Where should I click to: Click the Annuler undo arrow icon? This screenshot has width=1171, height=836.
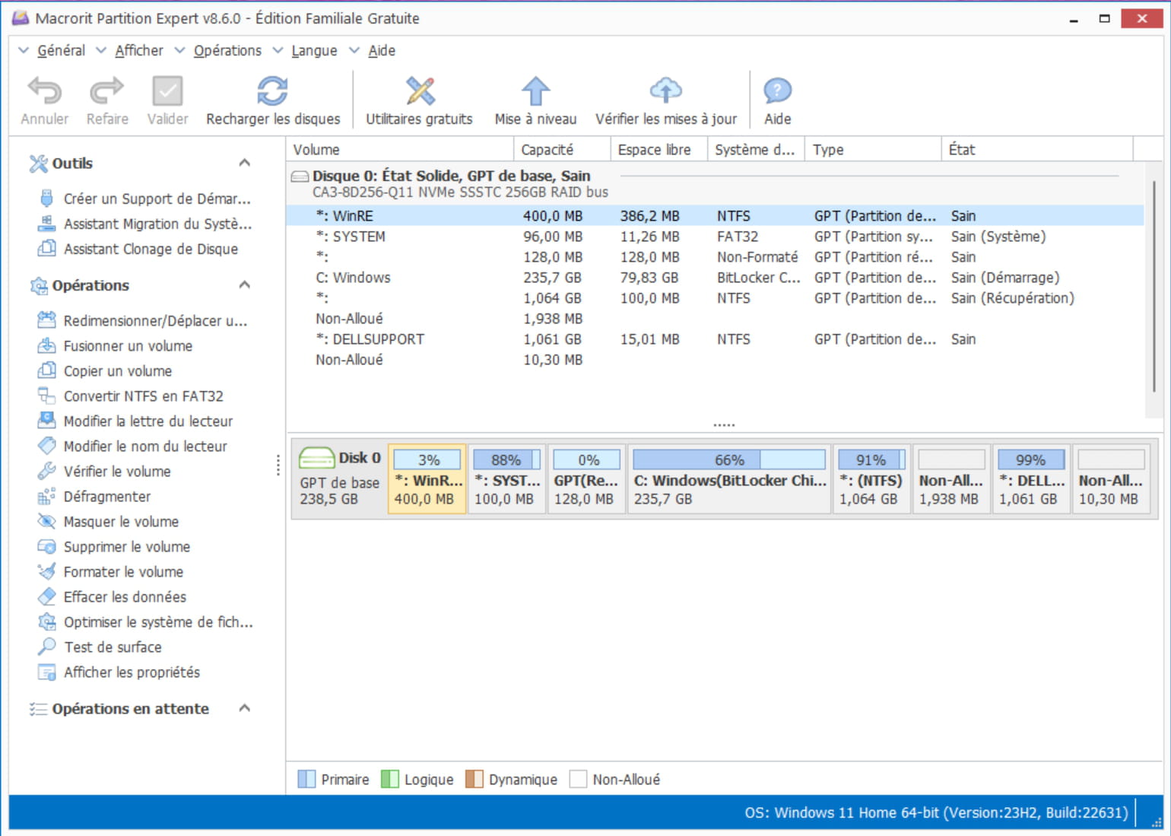(x=44, y=91)
